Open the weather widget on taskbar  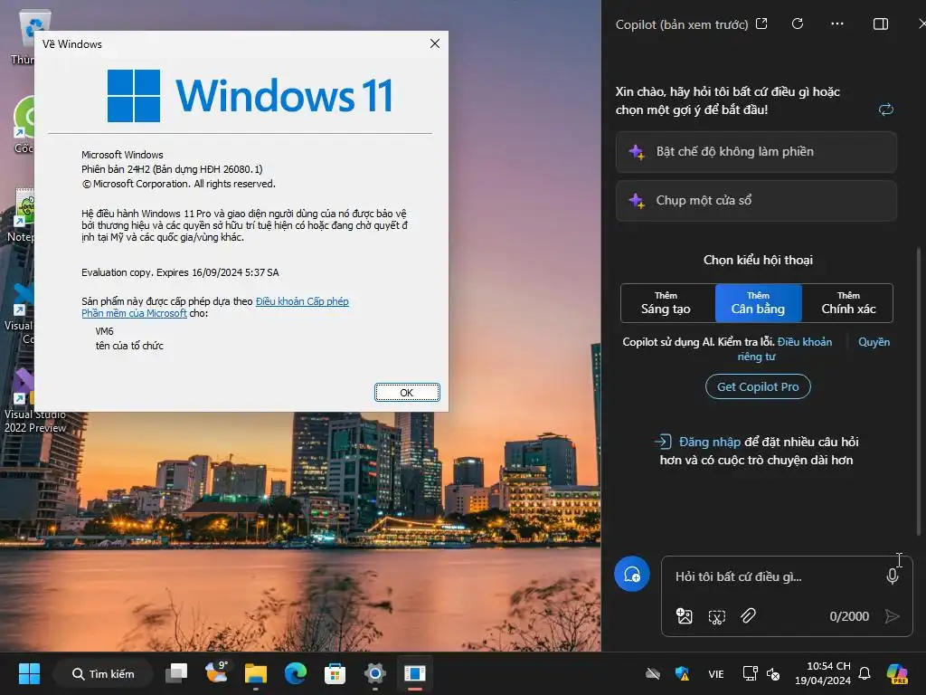click(x=216, y=673)
